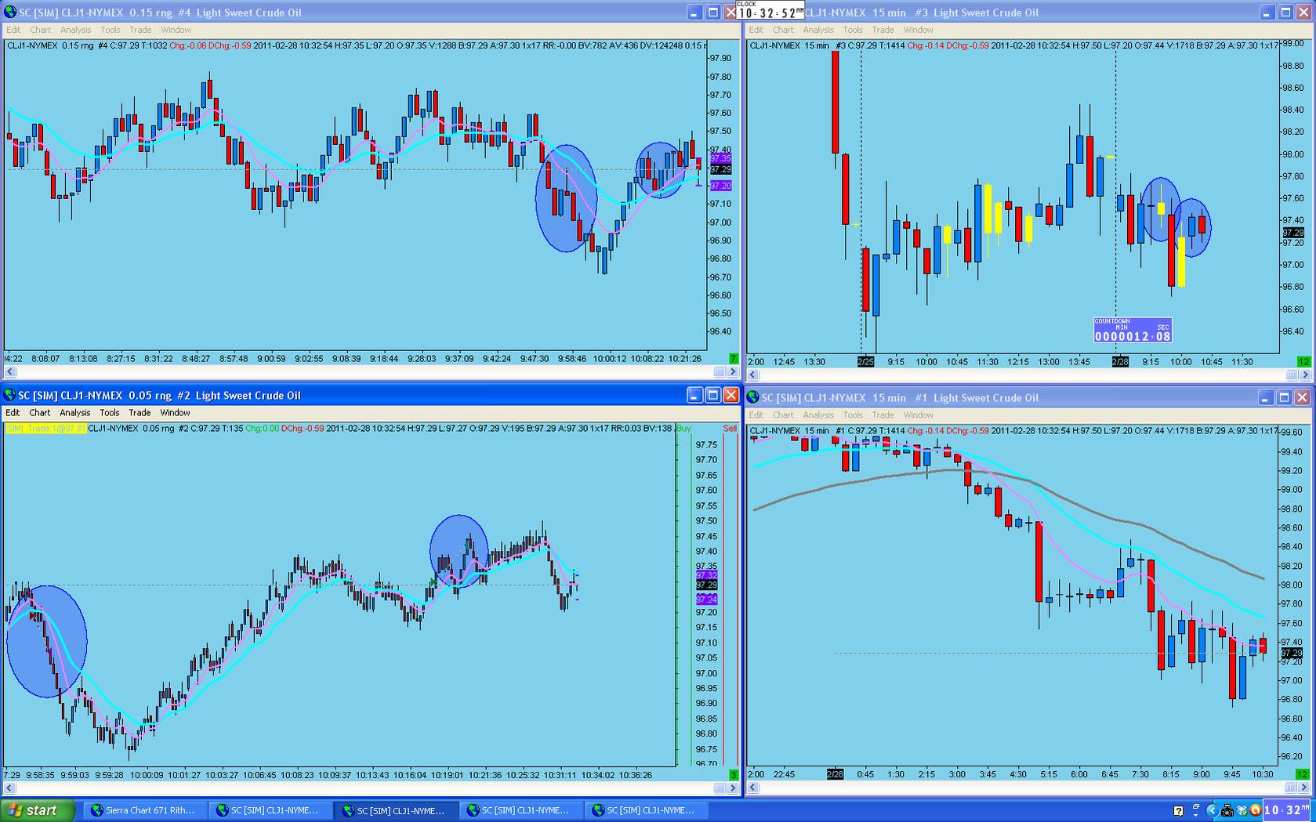The width and height of the screenshot is (1316, 822).
Task: Click the green 3 box on the #2 chart
Action: pyautogui.click(x=734, y=774)
